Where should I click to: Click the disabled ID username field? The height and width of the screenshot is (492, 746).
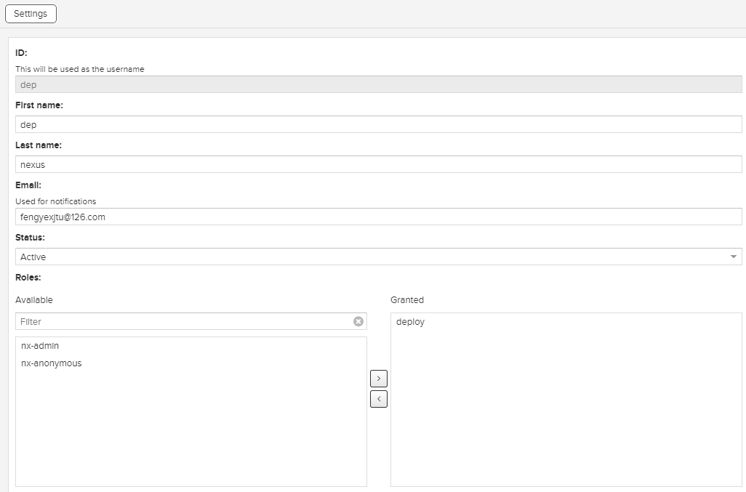coord(378,84)
